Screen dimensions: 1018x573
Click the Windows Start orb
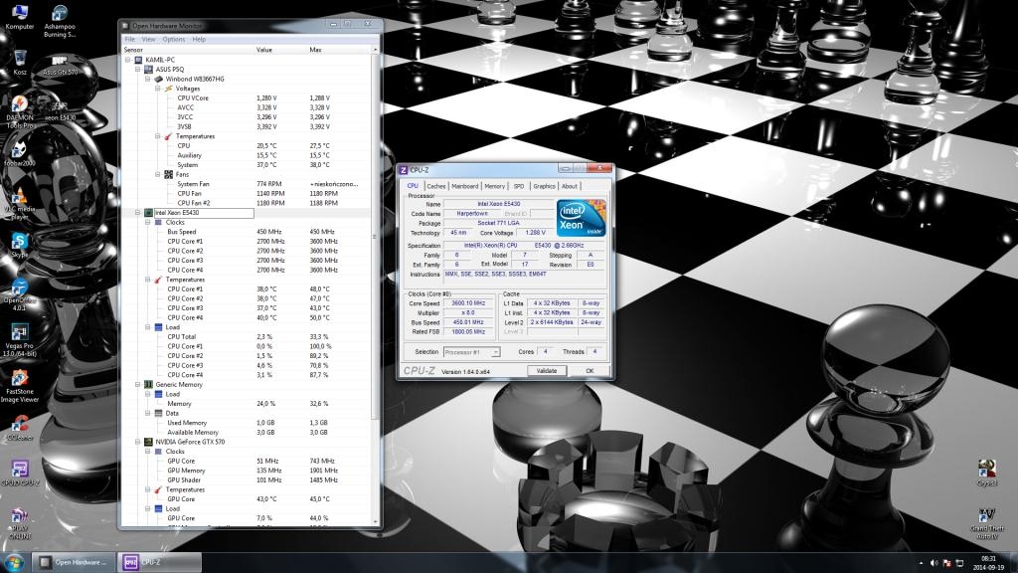point(15,562)
